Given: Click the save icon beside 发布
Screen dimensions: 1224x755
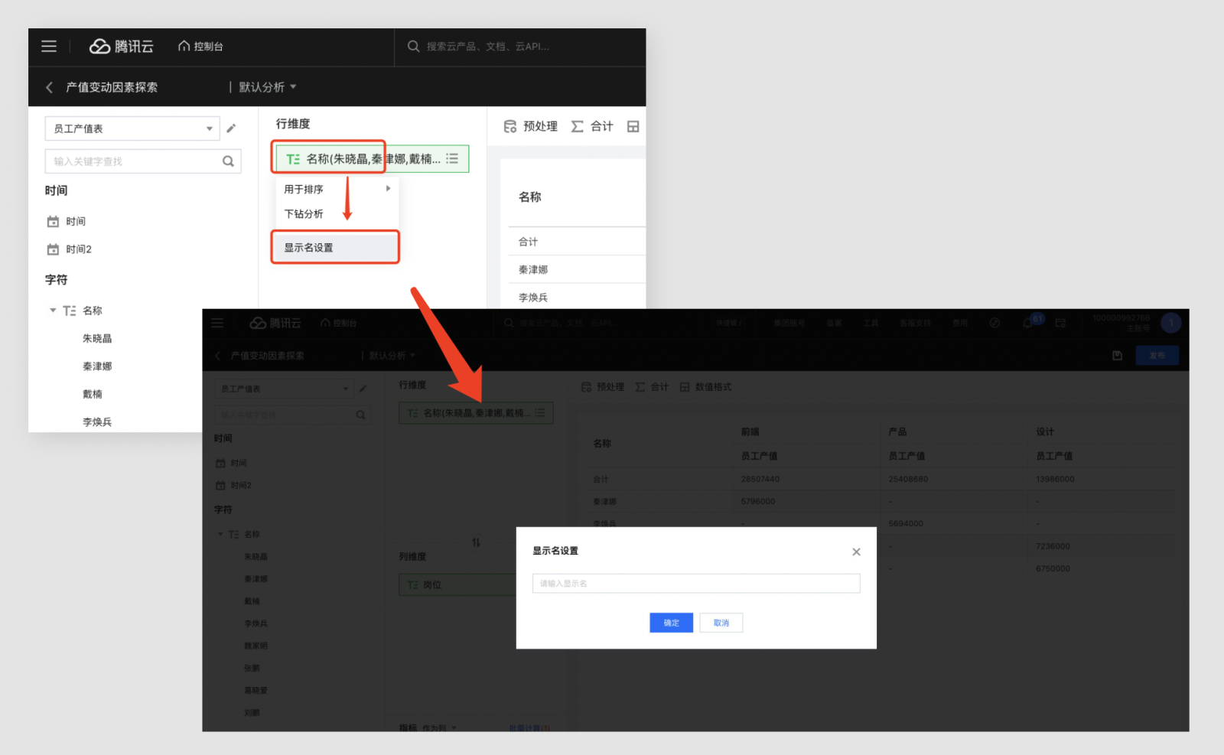Looking at the screenshot, I should click(1118, 356).
